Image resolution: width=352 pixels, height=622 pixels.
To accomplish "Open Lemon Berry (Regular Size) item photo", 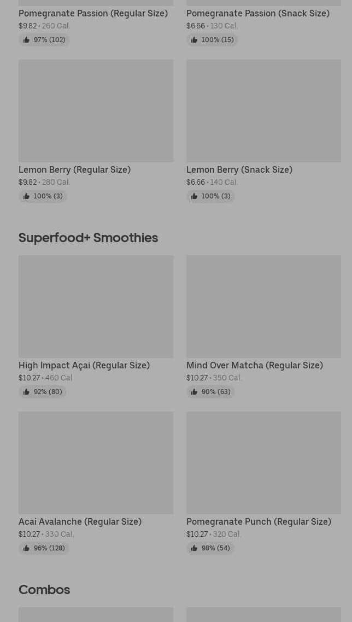I will click(x=96, y=110).
